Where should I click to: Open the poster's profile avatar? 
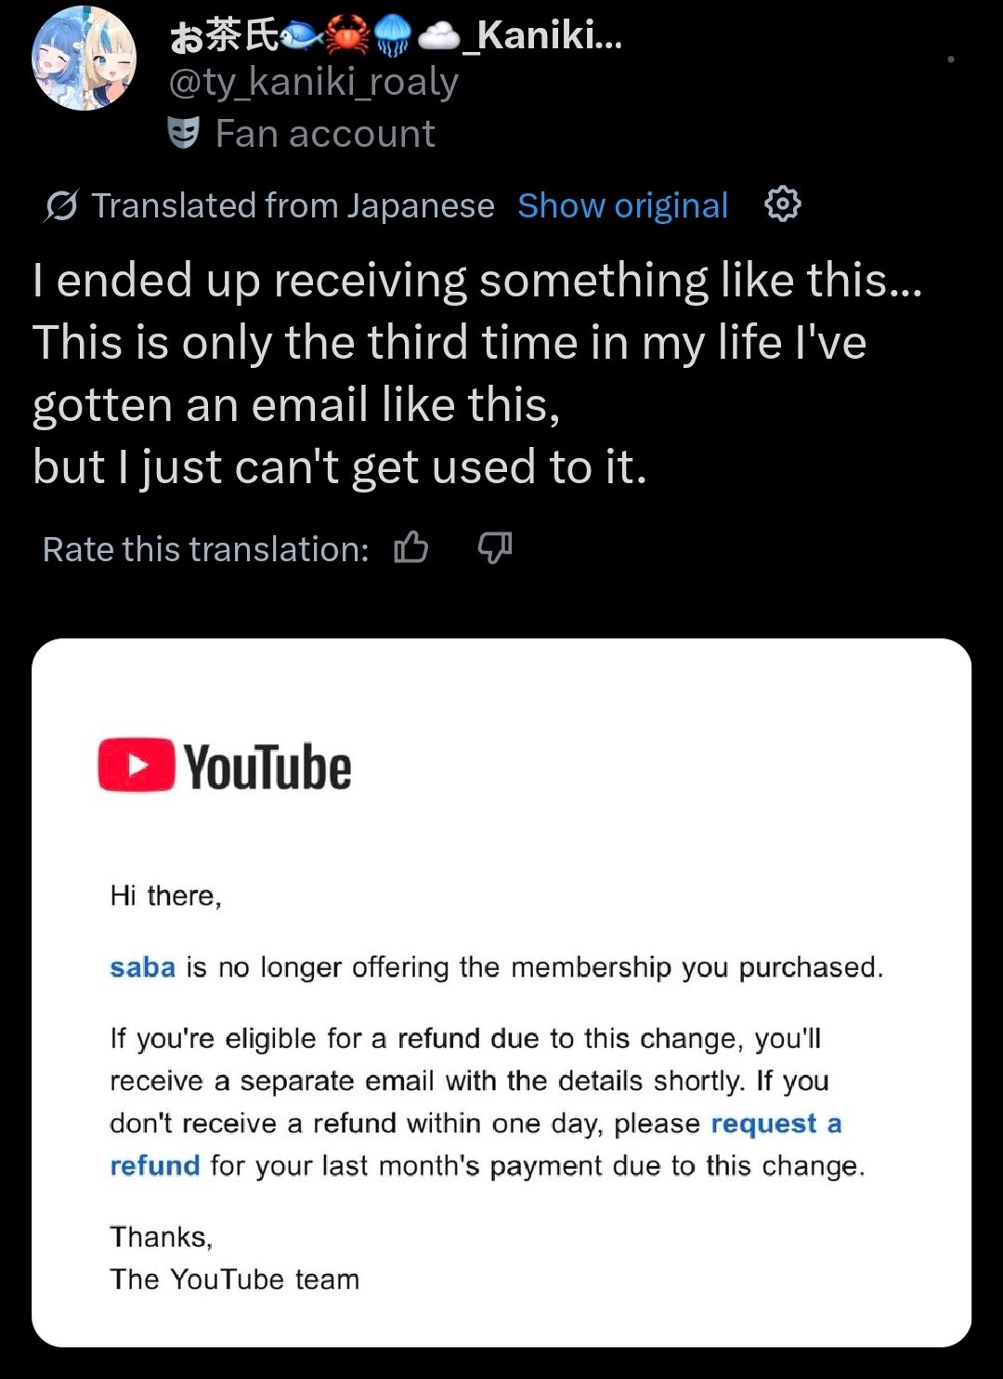click(x=85, y=59)
